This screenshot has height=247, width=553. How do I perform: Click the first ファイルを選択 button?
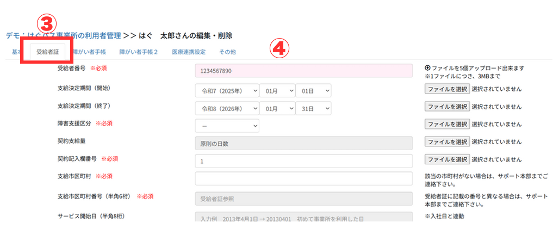point(447,89)
